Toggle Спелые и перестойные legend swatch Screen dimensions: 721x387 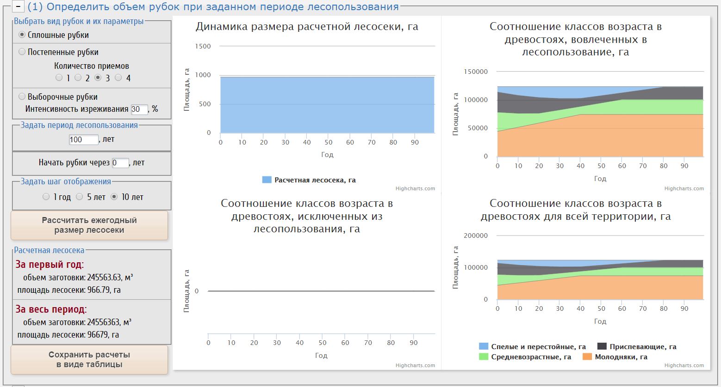tap(484, 346)
